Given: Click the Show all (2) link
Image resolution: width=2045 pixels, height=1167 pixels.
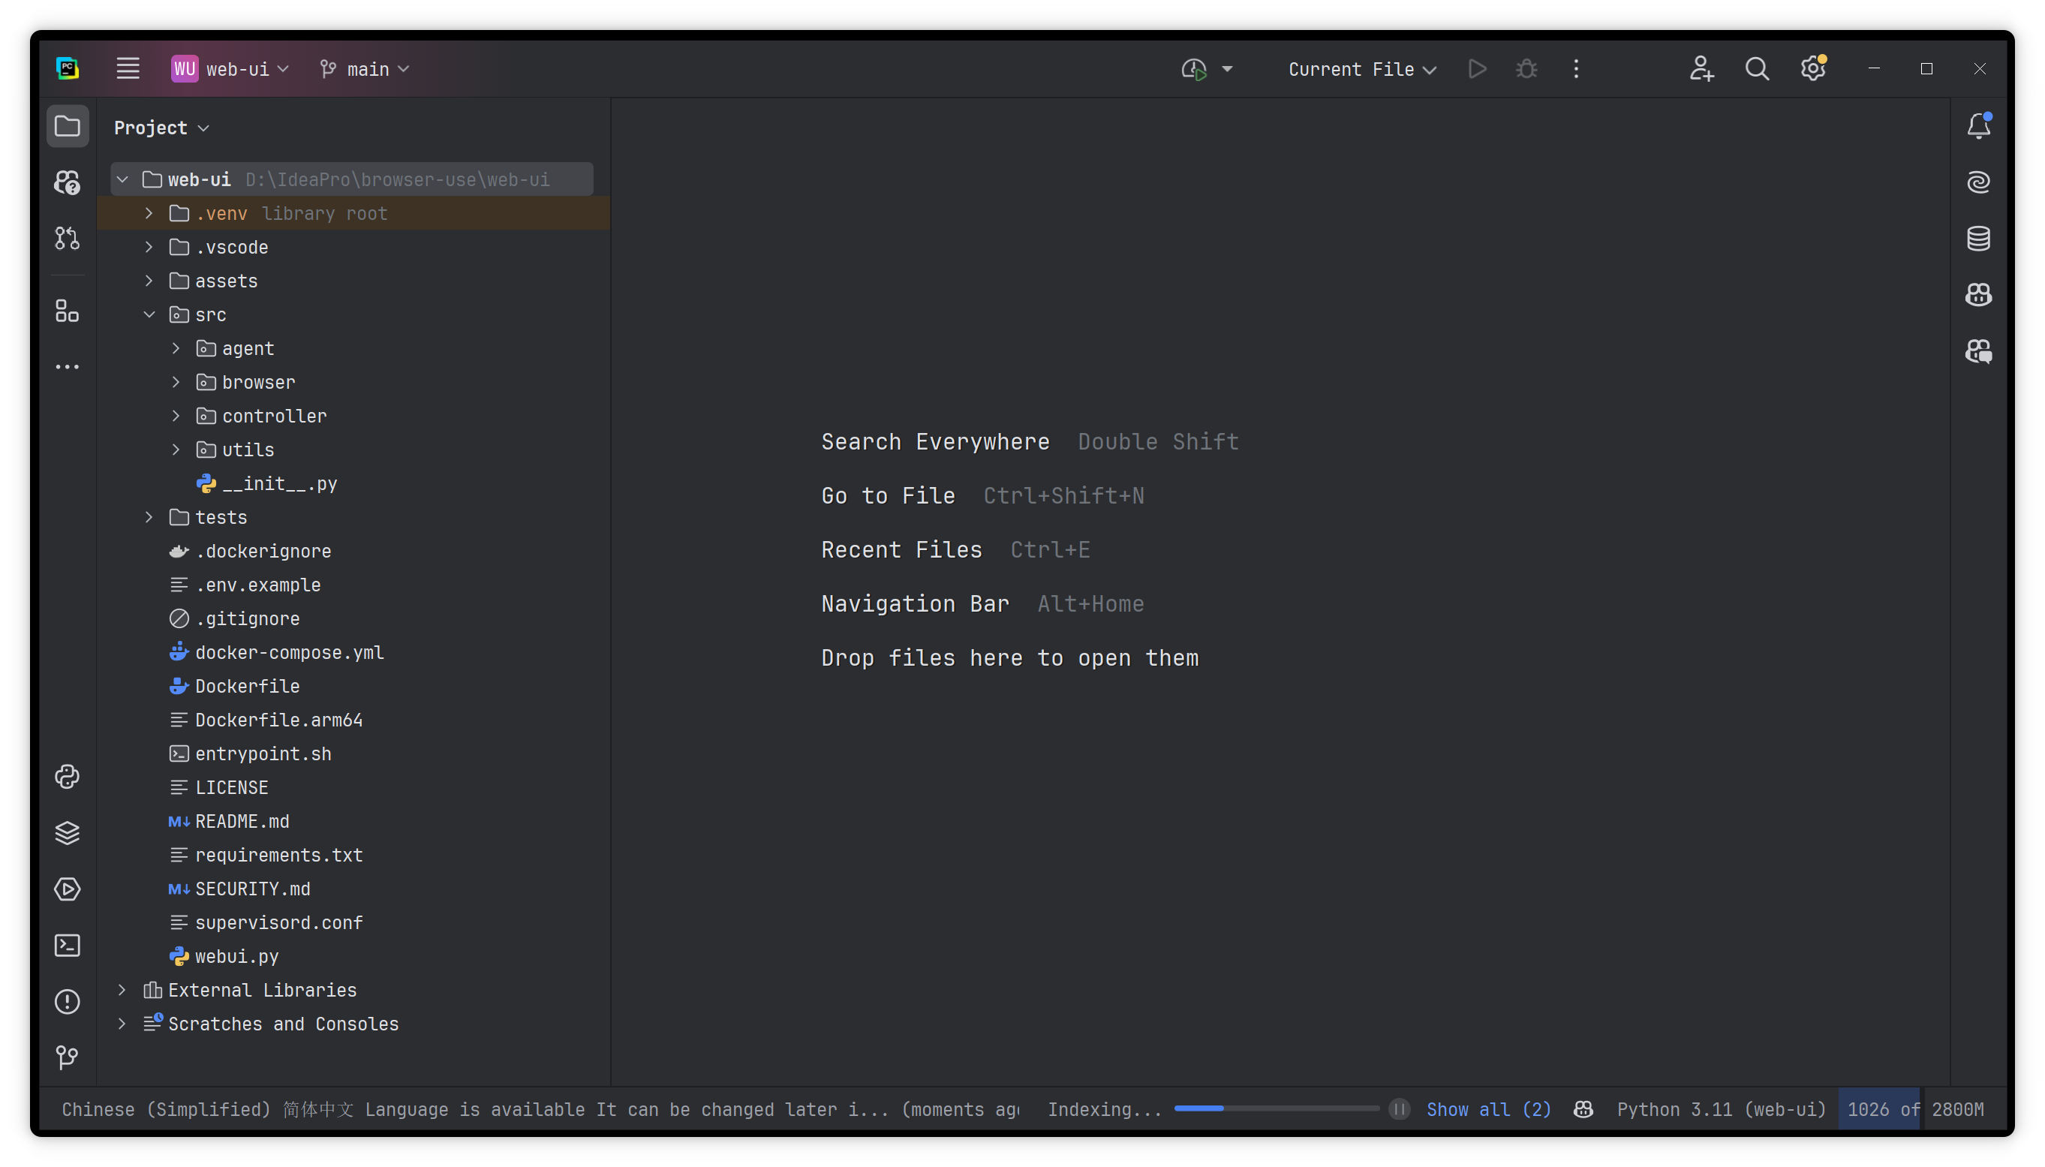Looking at the screenshot, I should click(1488, 1109).
